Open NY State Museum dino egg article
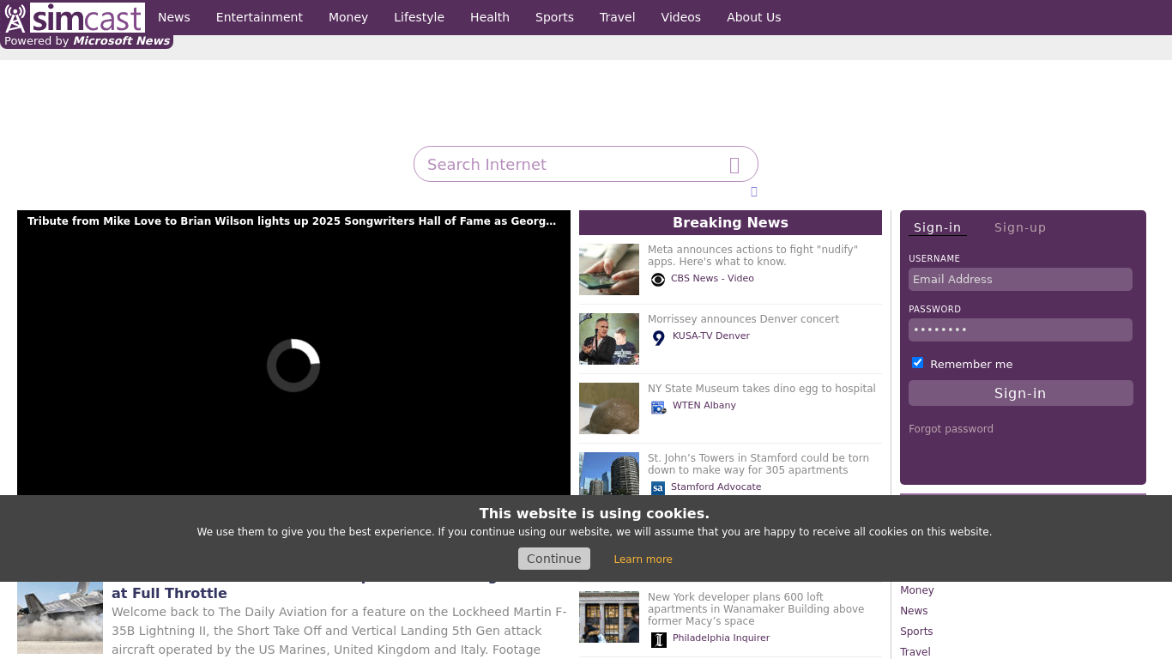The width and height of the screenshot is (1172, 659). coord(762,389)
